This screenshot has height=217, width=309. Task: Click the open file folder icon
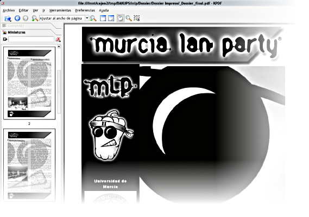point(8,18)
